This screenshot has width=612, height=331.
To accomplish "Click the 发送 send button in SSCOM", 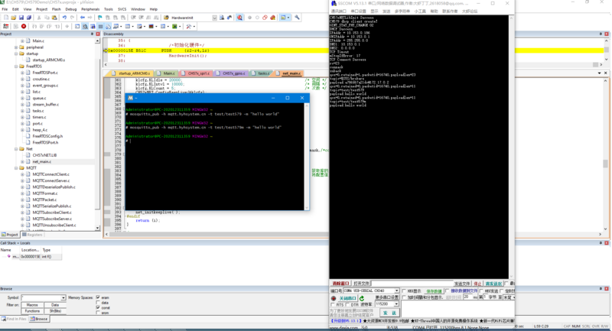I will point(389,313).
